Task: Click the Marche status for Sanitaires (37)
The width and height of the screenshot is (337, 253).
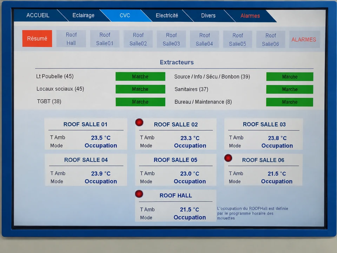Action: [x=290, y=89]
